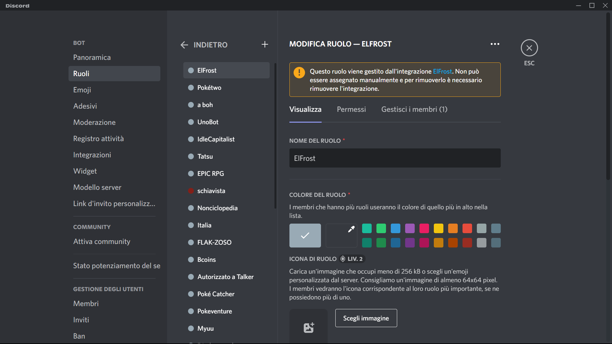Click the add image upload placeholder icon
Image resolution: width=612 pixels, height=344 pixels.
308,327
